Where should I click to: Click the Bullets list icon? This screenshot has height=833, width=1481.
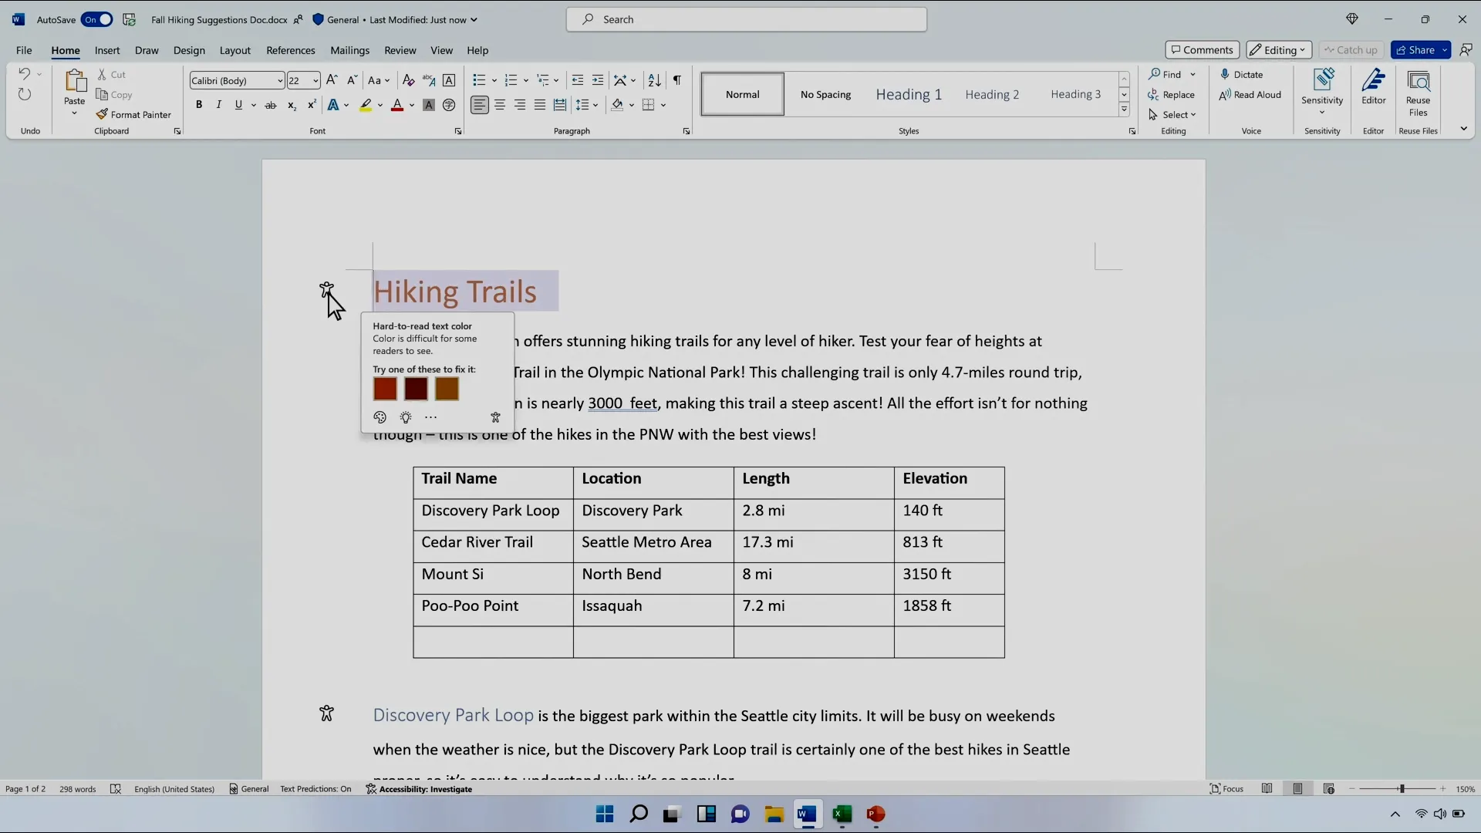click(478, 80)
